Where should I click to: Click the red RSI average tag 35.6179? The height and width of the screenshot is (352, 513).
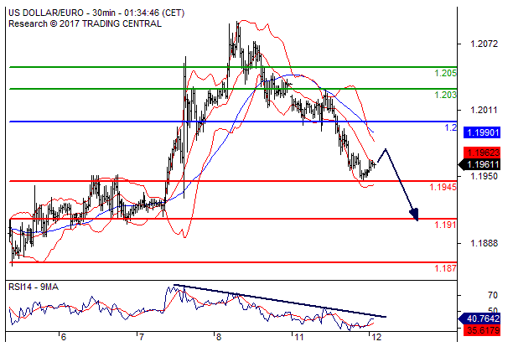tap(482, 330)
